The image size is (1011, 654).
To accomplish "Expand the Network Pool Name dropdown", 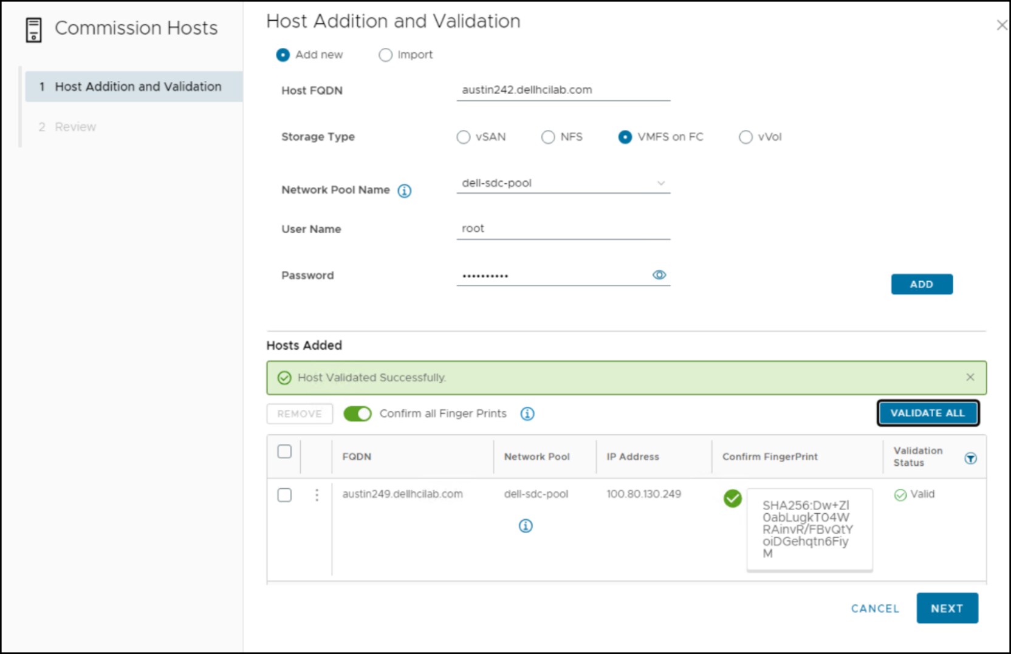I will click(x=563, y=183).
